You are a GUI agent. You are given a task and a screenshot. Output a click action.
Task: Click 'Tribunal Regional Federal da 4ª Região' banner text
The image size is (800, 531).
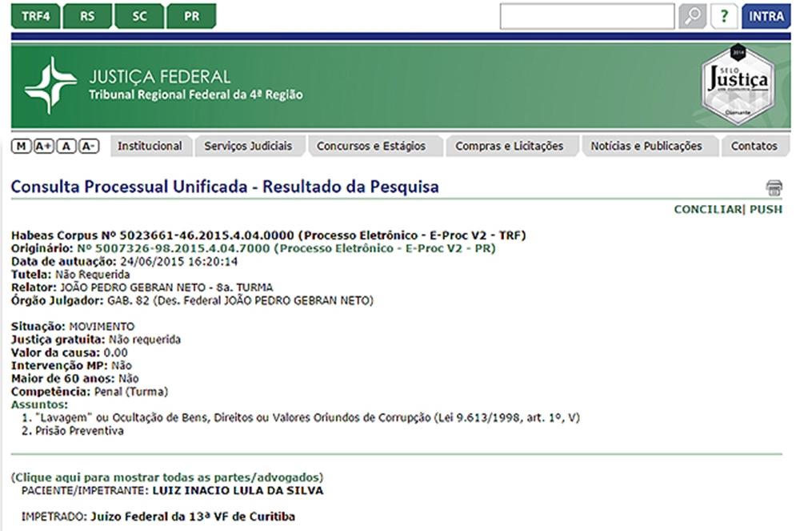[196, 95]
